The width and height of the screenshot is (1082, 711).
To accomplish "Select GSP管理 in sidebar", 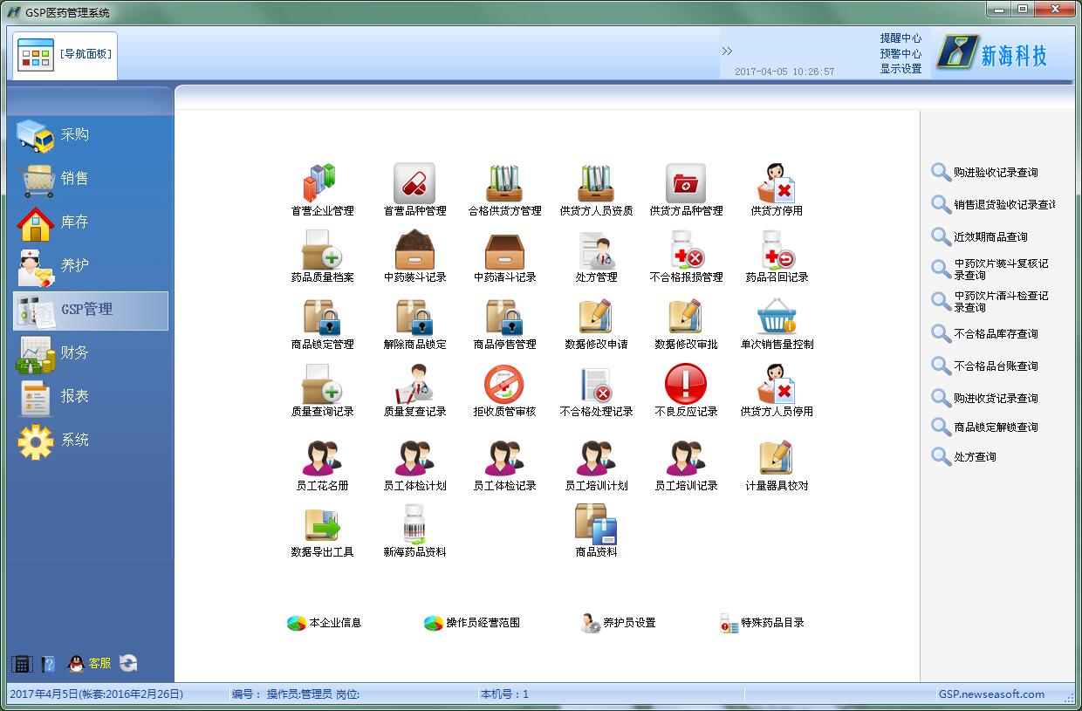I will pyautogui.click(x=91, y=311).
